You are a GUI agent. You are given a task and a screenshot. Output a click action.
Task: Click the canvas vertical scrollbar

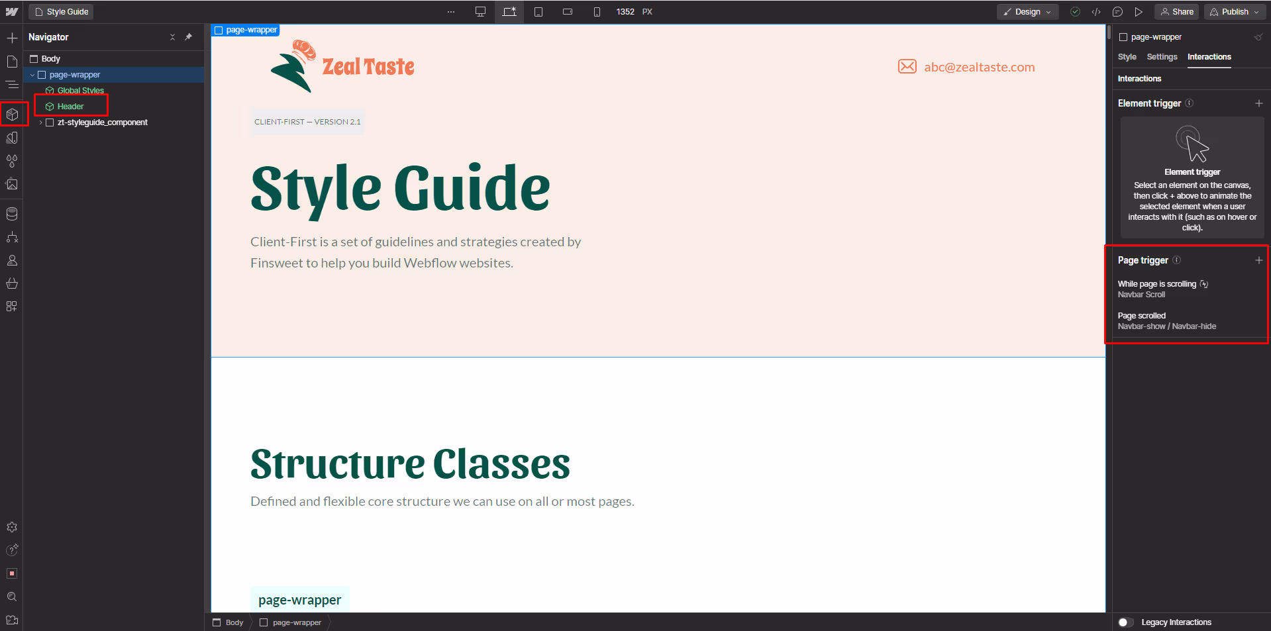click(1109, 32)
